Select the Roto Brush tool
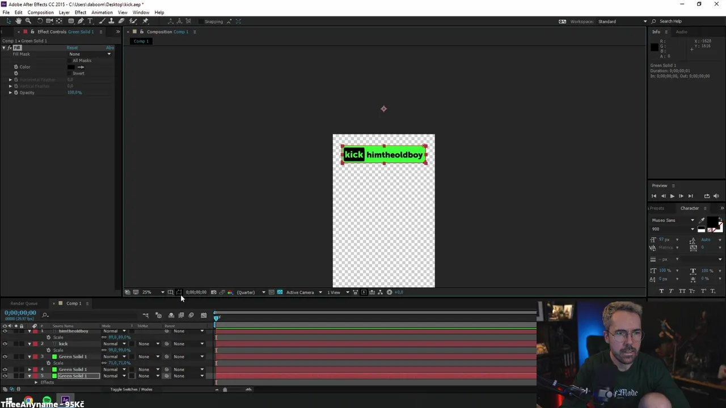The height and width of the screenshot is (408, 726). (133, 21)
